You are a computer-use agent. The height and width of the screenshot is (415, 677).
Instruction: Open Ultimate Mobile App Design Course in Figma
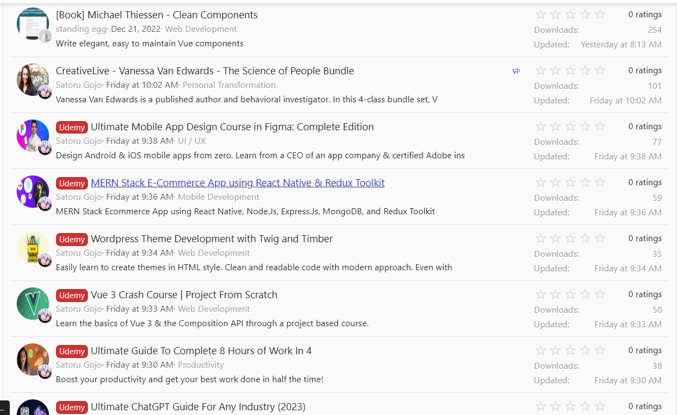pyautogui.click(x=232, y=127)
